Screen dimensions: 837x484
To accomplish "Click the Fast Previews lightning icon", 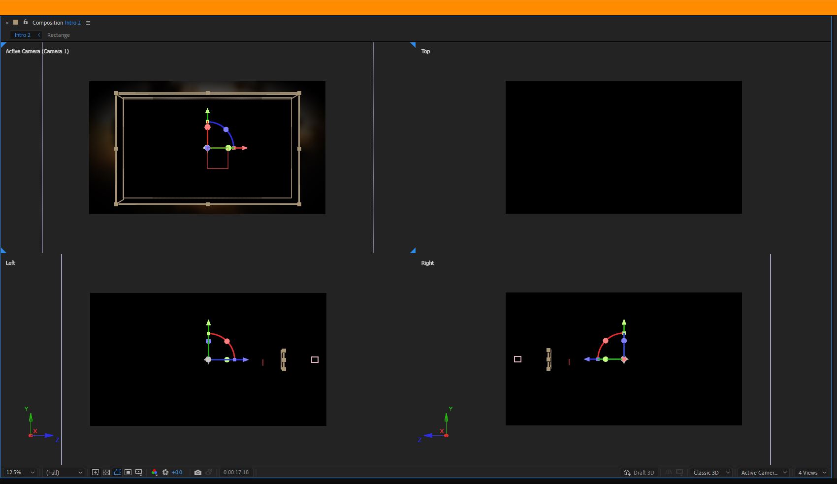I will point(96,472).
